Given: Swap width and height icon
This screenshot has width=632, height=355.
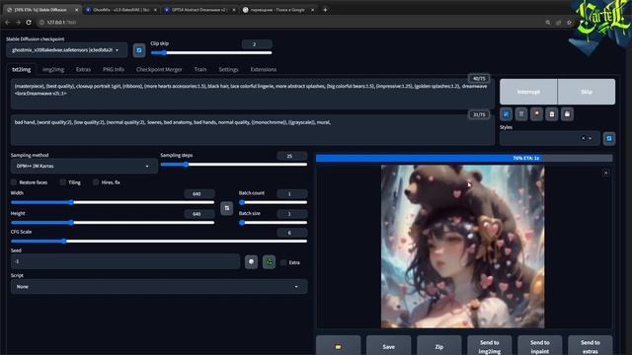Looking at the screenshot, I should [x=226, y=208].
